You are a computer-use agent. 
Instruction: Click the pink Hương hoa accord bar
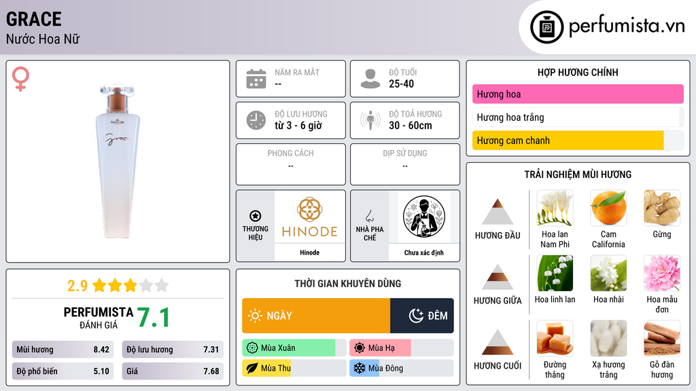[x=578, y=94]
